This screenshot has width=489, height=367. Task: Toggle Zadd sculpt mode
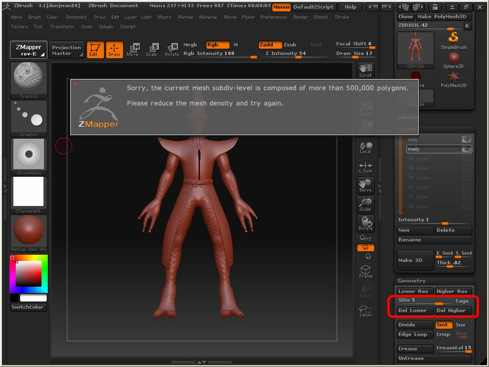pos(270,44)
